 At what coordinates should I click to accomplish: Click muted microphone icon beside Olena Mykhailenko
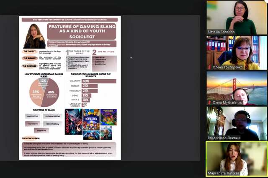pos(210,102)
